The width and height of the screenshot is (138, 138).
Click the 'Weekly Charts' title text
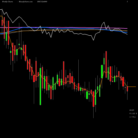[7, 2]
